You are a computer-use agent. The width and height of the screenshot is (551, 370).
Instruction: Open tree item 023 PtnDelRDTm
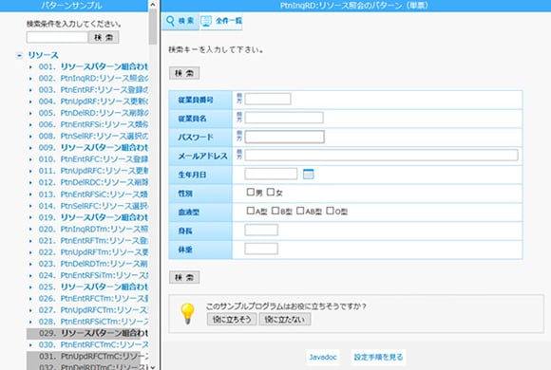click(x=93, y=264)
